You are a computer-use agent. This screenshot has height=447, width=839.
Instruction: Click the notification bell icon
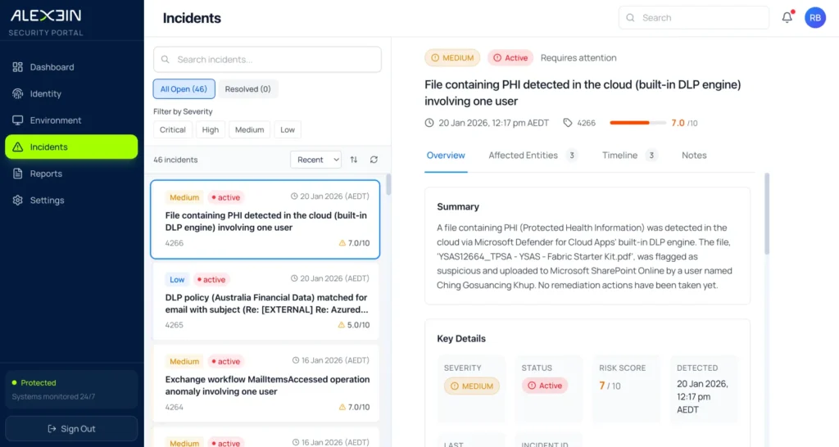[787, 17]
